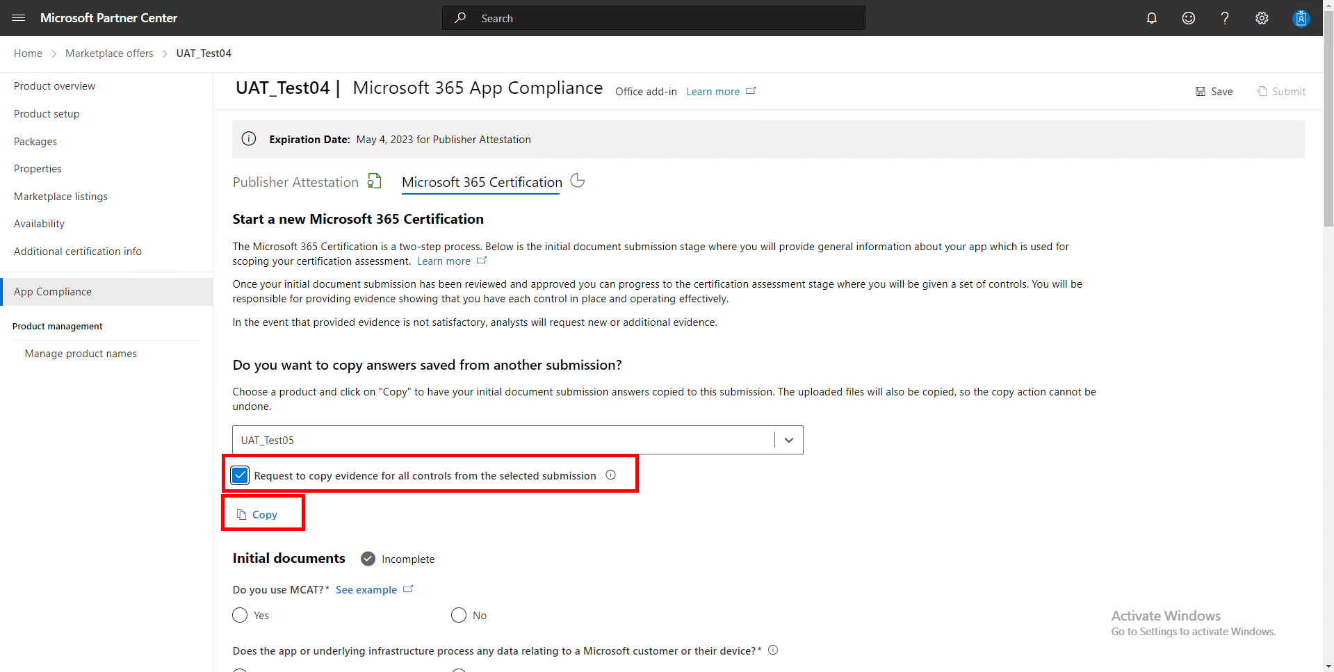1334x672 pixels.
Task: Focus the Search input field
Action: click(653, 18)
